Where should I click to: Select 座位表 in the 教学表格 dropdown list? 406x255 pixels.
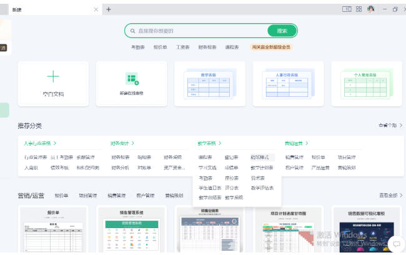232,178
